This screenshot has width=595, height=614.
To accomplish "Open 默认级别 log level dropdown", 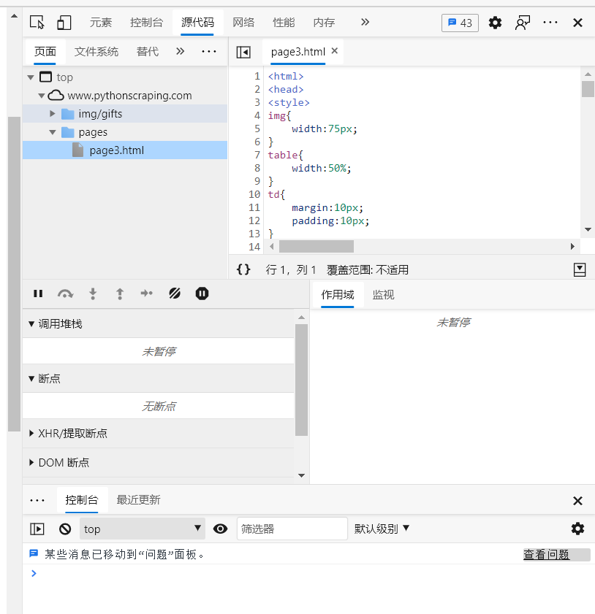I will (x=382, y=529).
